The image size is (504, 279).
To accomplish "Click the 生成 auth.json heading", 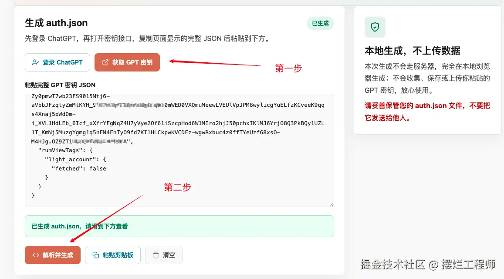I will click(56, 23).
